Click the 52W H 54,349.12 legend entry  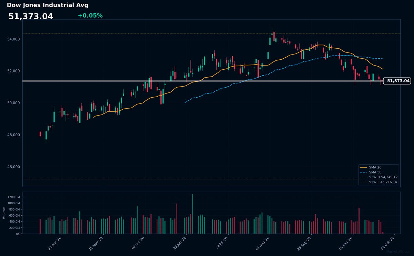point(378,177)
